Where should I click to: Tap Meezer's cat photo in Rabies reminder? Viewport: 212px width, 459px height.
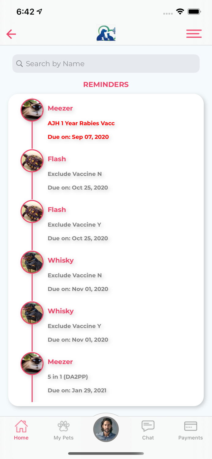coord(32,110)
